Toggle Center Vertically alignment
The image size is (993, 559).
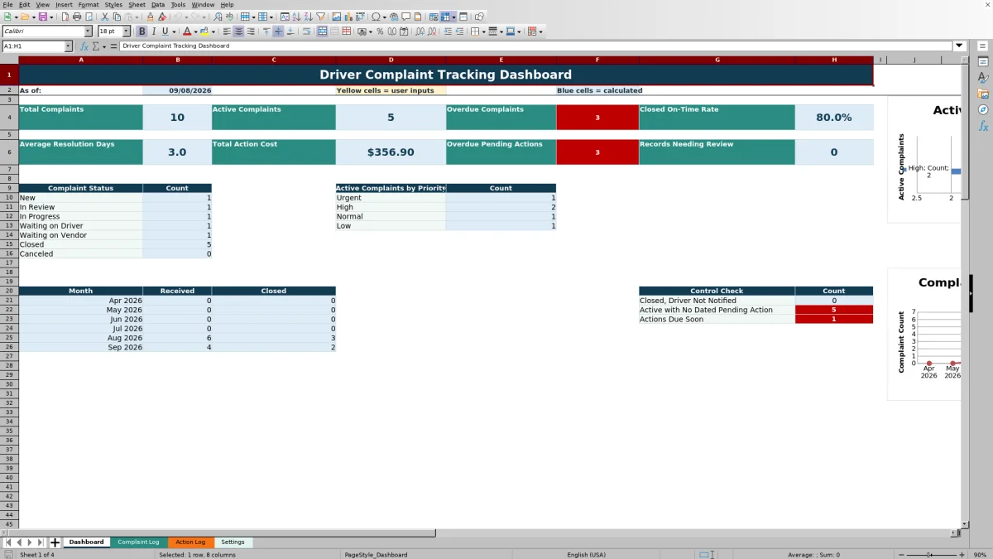pos(278,31)
